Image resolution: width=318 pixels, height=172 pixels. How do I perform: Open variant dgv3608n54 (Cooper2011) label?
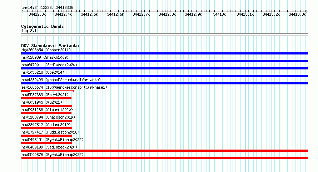tap(46, 50)
